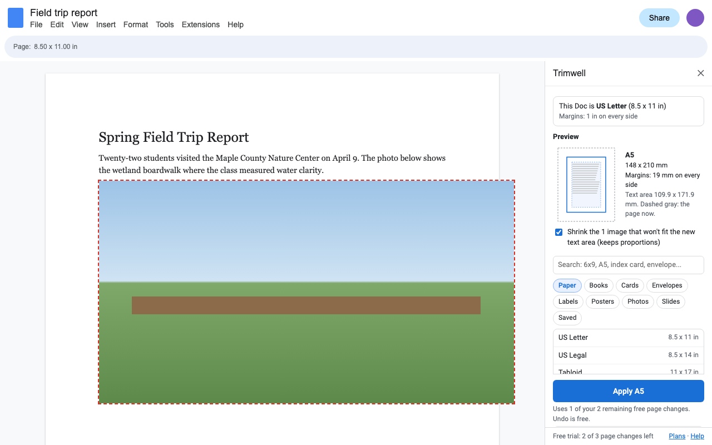Click the paragraph about Maple County Nature Center
The image size is (712, 445).
[x=272, y=164]
